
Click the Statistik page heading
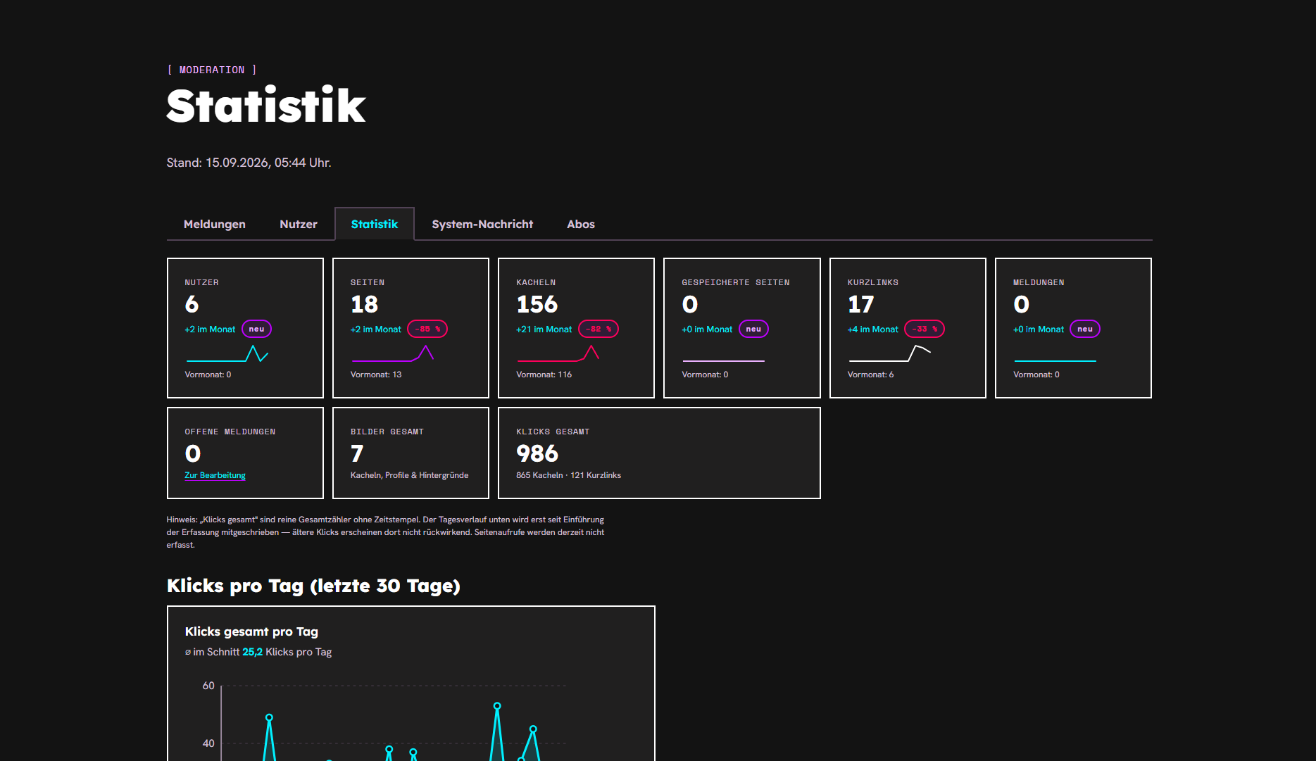tap(266, 106)
